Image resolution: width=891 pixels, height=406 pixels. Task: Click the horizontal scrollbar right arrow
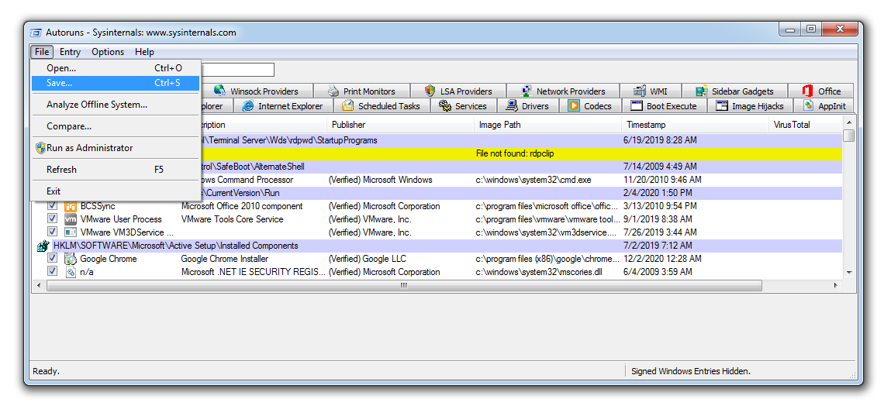click(x=836, y=286)
